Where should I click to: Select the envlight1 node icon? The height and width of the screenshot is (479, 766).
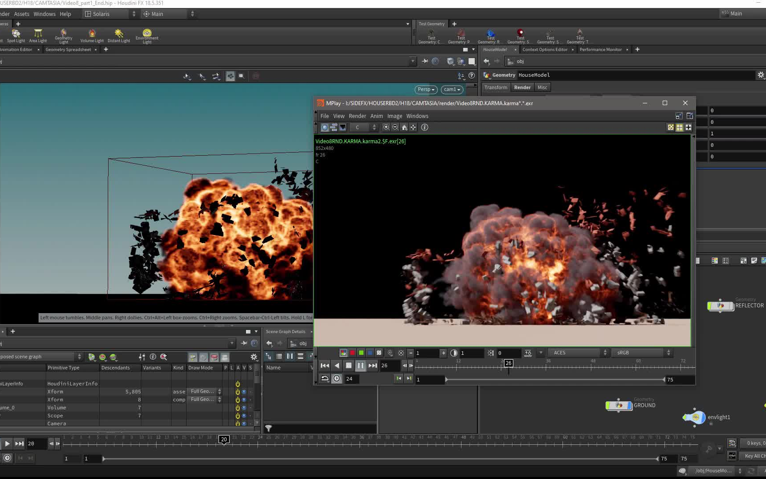[x=695, y=417]
